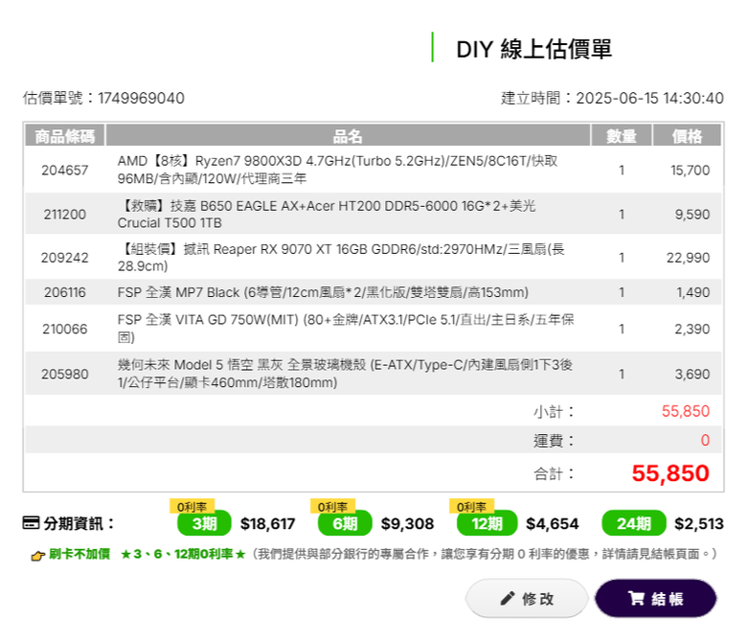Screen dimensions: 747x641
Task: Click the price 2,390
Action: coord(692,329)
